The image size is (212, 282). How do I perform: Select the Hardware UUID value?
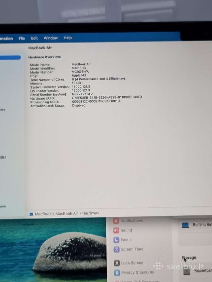(x=107, y=97)
